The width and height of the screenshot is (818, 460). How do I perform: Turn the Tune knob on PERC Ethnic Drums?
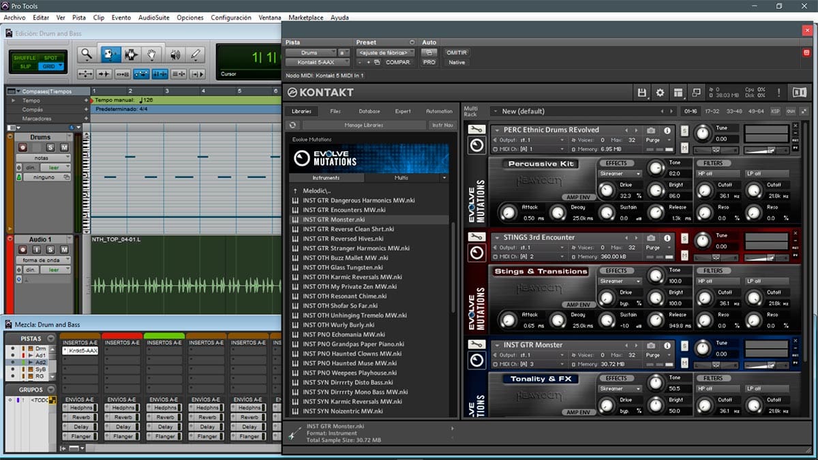pyautogui.click(x=702, y=134)
